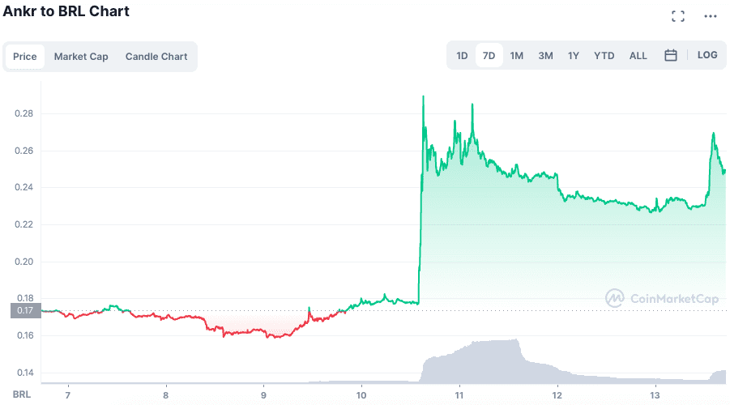730x405 pixels.
Task: Click the CoinMarketCap watermark logo
Action: 663,299
